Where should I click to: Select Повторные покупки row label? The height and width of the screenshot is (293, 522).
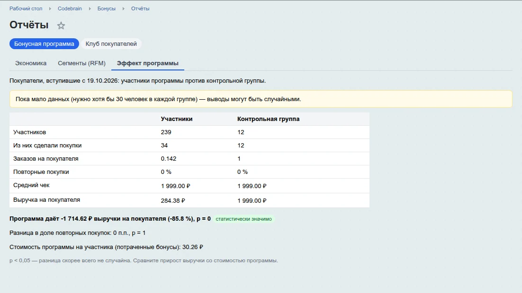tap(41, 172)
